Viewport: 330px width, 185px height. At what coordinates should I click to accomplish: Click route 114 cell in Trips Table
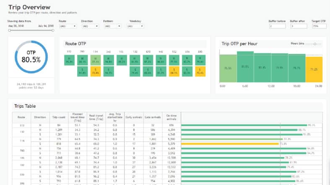coord(22,142)
